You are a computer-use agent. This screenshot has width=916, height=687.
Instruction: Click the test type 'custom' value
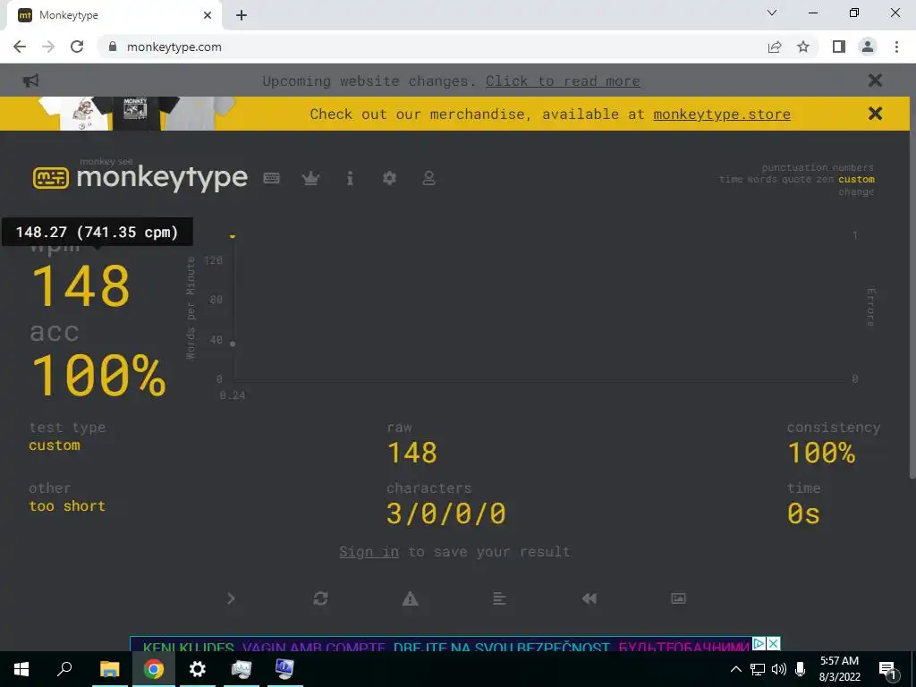[55, 445]
